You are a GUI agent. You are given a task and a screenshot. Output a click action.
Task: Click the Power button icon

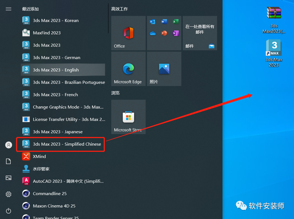(9, 211)
